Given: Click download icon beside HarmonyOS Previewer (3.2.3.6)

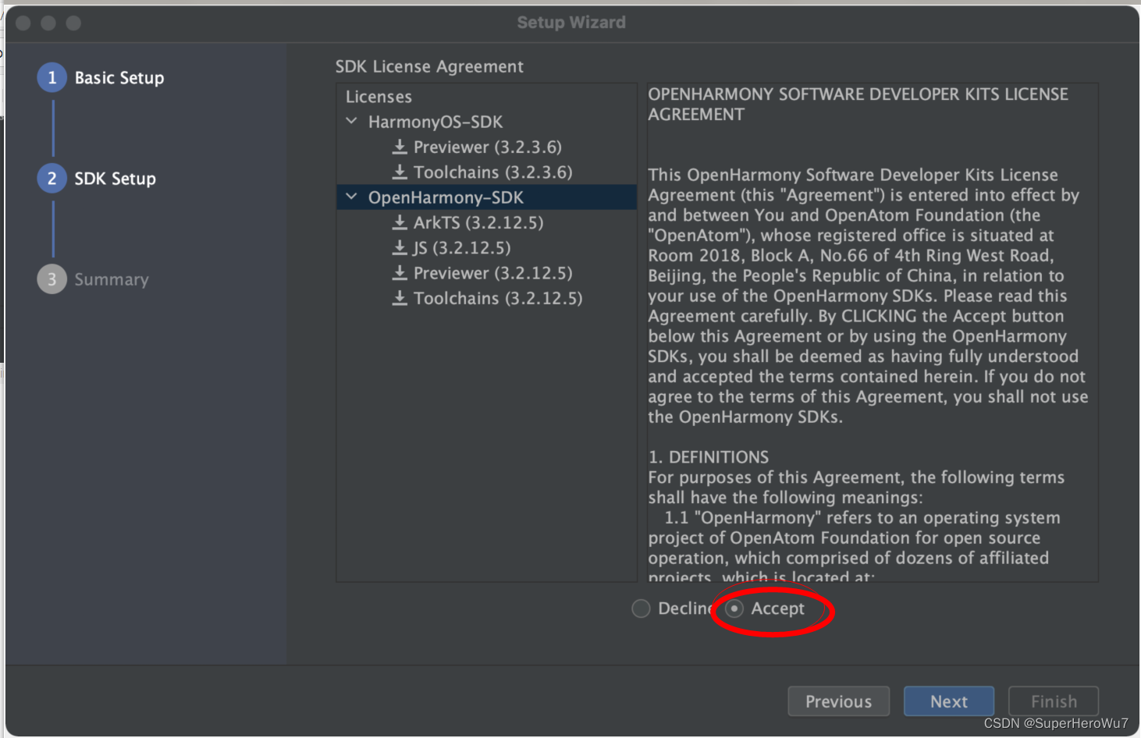Looking at the screenshot, I should click(400, 147).
